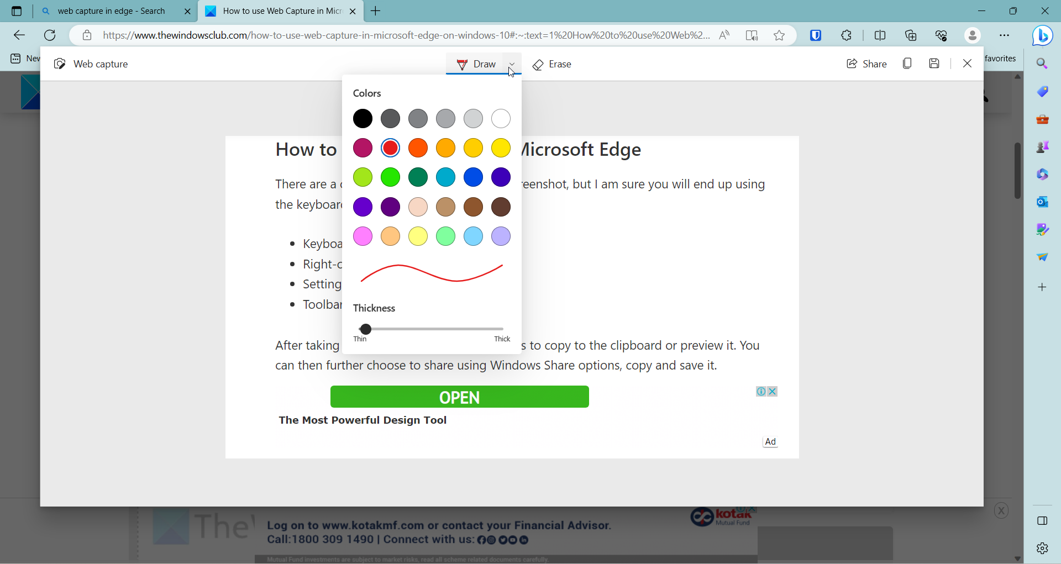The width and height of the screenshot is (1061, 564).
Task: Open Browser essentials
Action: tap(942, 35)
